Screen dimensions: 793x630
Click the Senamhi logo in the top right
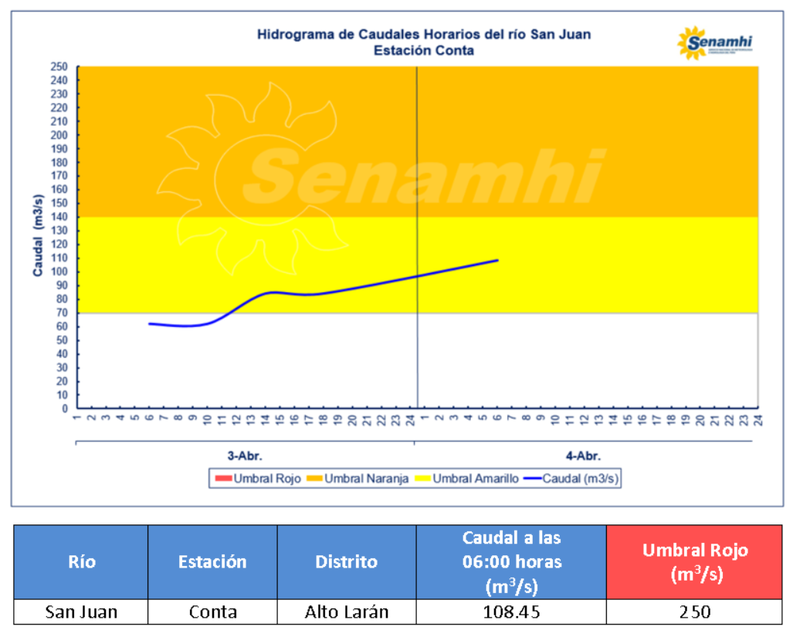714,43
